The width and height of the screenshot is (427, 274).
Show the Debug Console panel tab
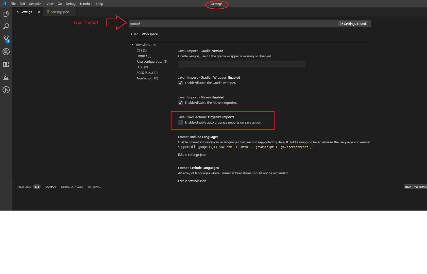click(x=72, y=187)
